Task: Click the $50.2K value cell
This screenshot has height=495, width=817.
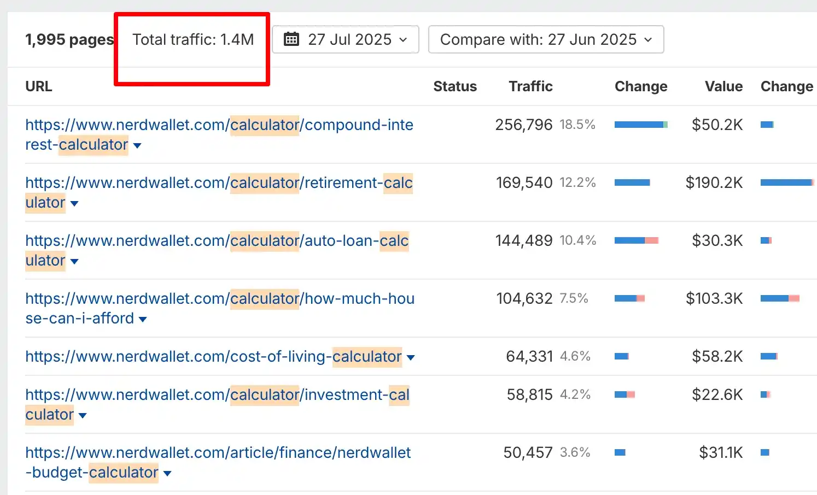Action: (717, 125)
